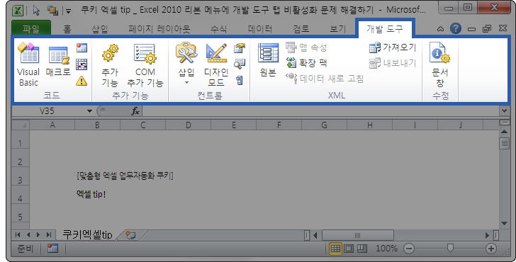Switch to the 삽입 ribbon tab
Screen dimensions: 516x262
(x=100, y=29)
